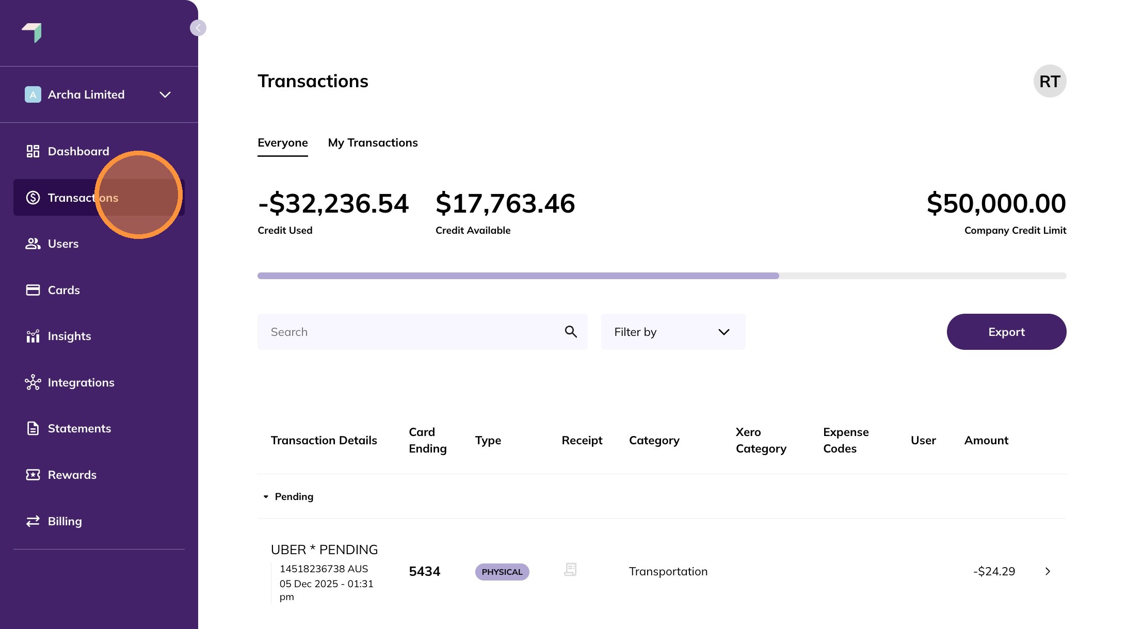Click the Rewards icon
Image resolution: width=1126 pixels, height=629 pixels.
[32, 475]
